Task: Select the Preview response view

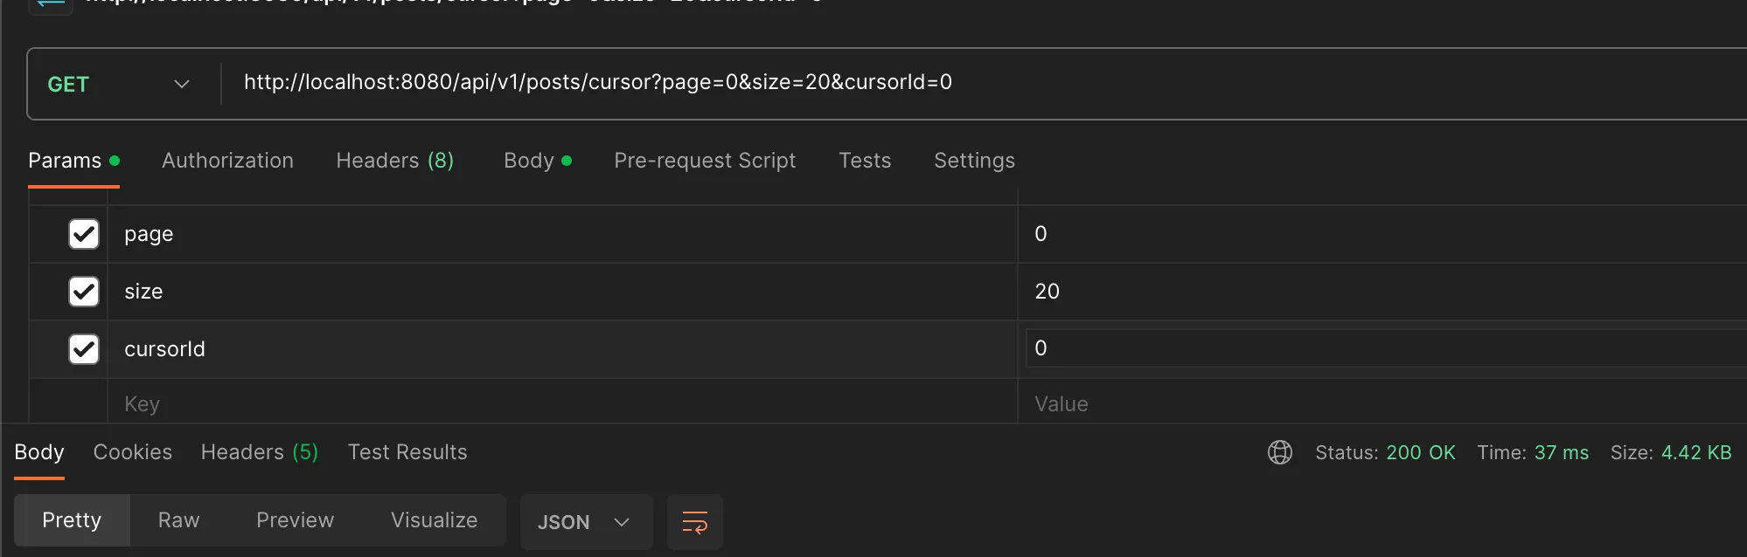Action: click(295, 520)
